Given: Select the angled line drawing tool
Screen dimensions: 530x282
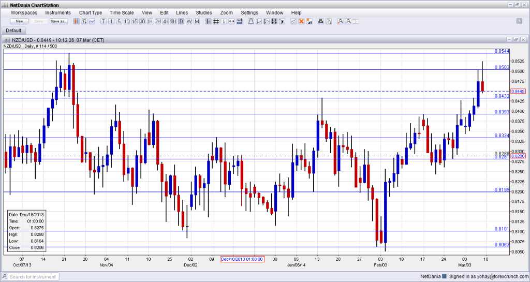Looking at the screenshot, I should pos(267,21).
